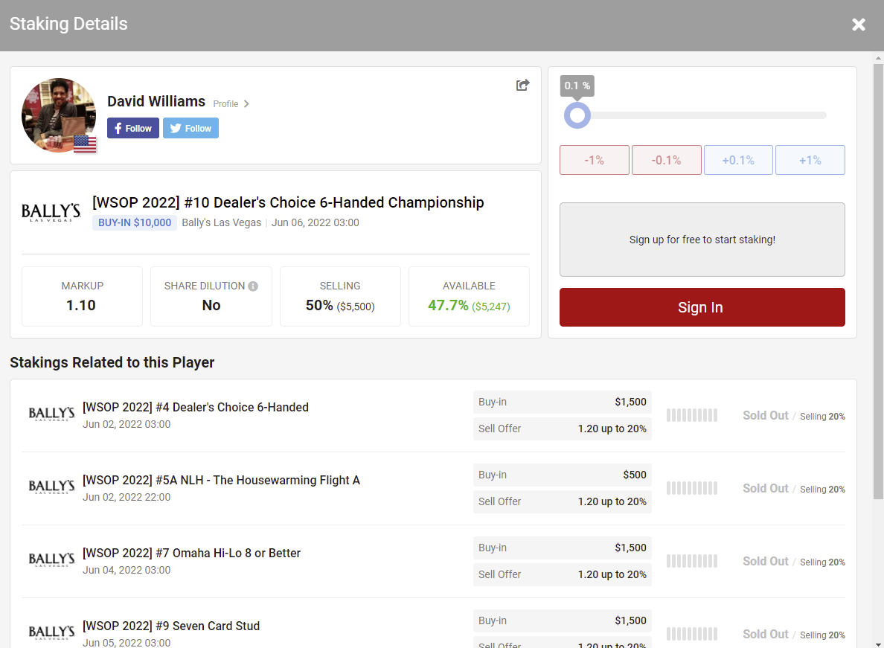Click the Sell Offer value in #4 Dealer's Choice row
This screenshot has width=884, height=648.
click(x=612, y=429)
